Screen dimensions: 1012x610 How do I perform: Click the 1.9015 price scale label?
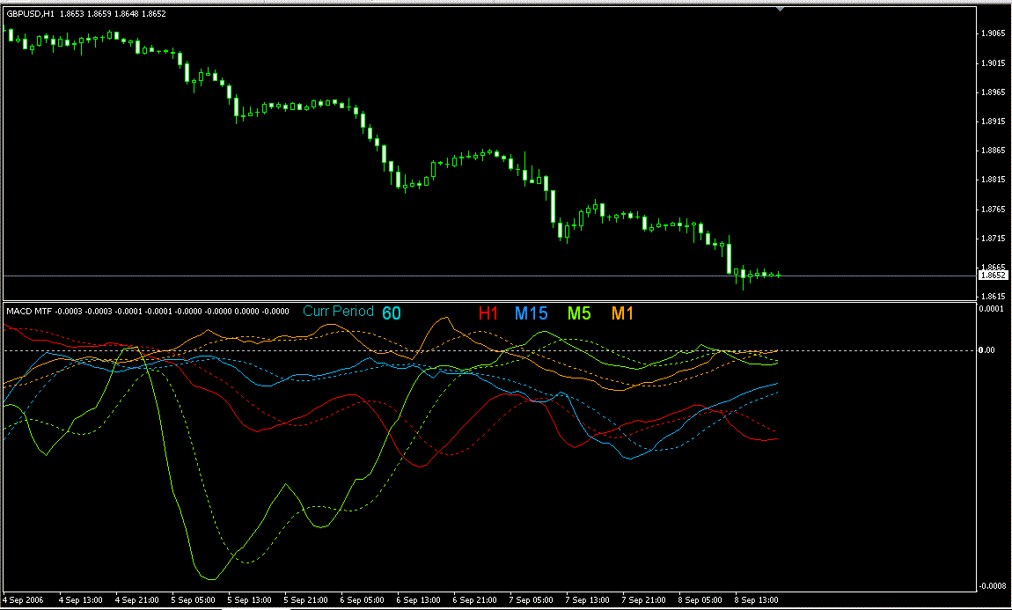[993, 62]
